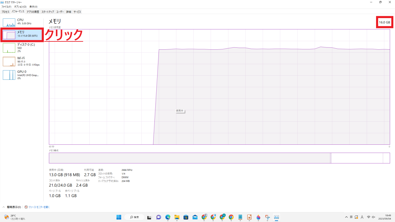Open File Explorer from the taskbar
395x222 pixels.
[x=177, y=217]
